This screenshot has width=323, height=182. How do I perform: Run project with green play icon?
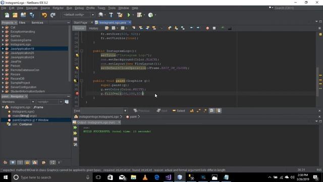click(x=129, y=15)
